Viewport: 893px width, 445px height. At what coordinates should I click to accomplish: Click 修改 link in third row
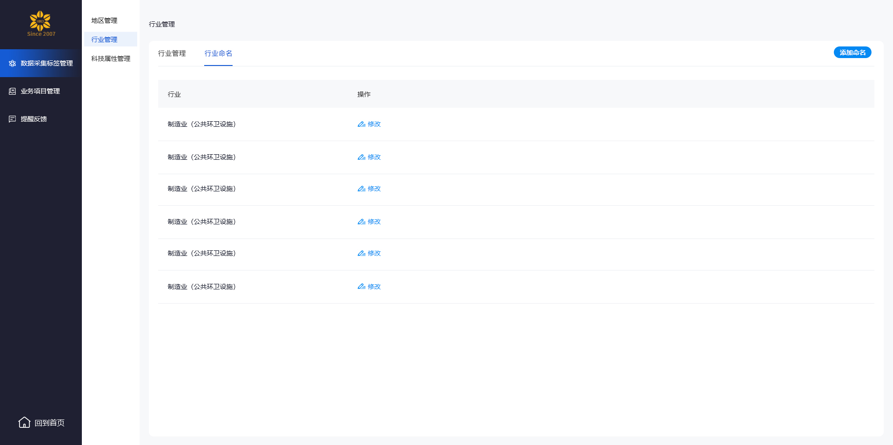click(x=374, y=189)
